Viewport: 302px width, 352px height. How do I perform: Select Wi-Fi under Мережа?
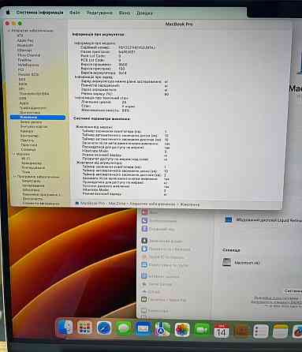pyautogui.click(x=26, y=159)
